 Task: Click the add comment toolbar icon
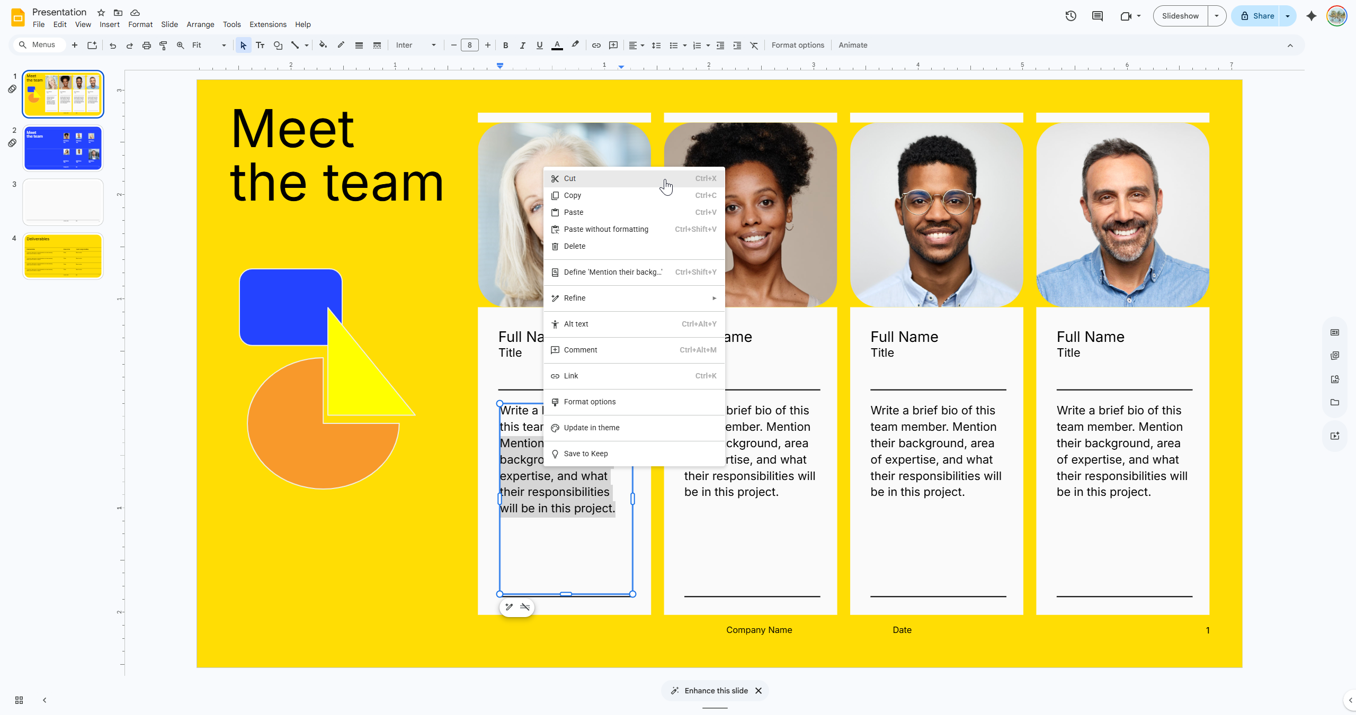tap(613, 46)
